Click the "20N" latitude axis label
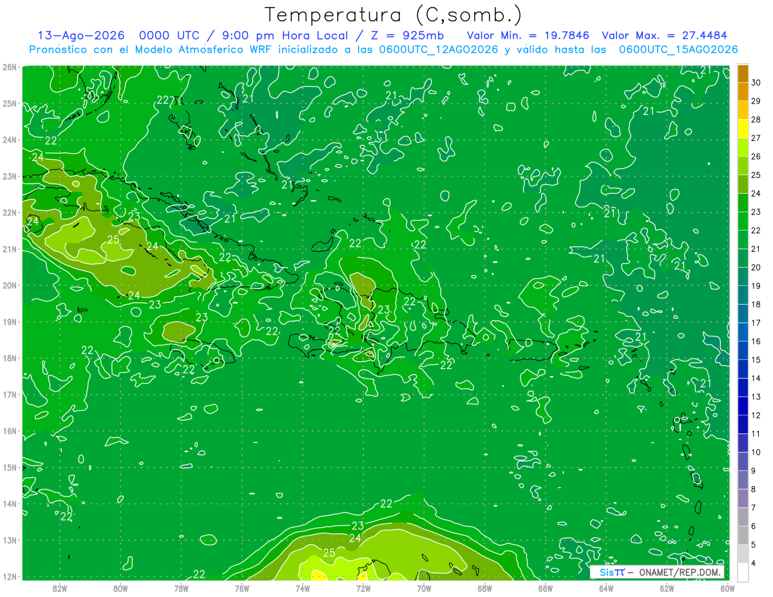This screenshot has height=597, width=773. pyautogui.click(x=9, y=285)
